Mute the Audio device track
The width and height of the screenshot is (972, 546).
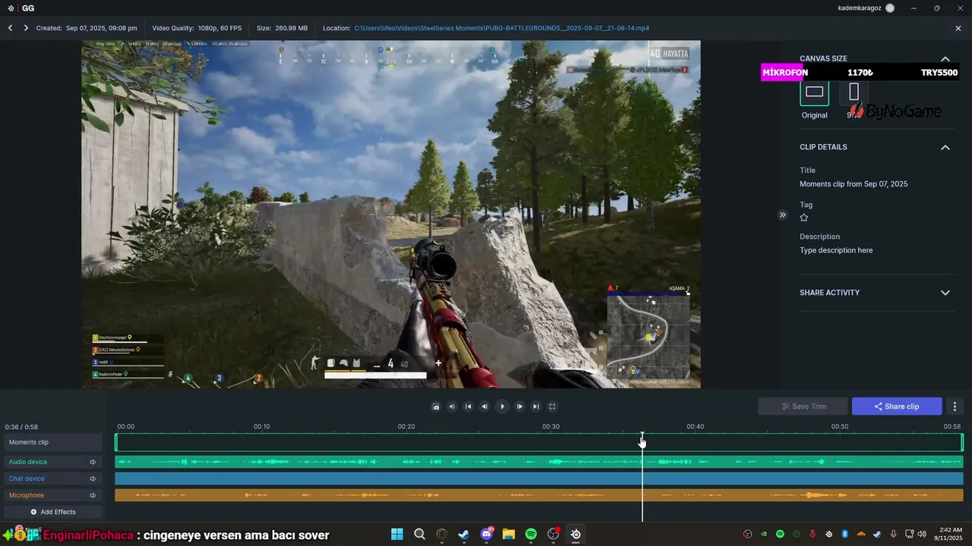point(93,462)
